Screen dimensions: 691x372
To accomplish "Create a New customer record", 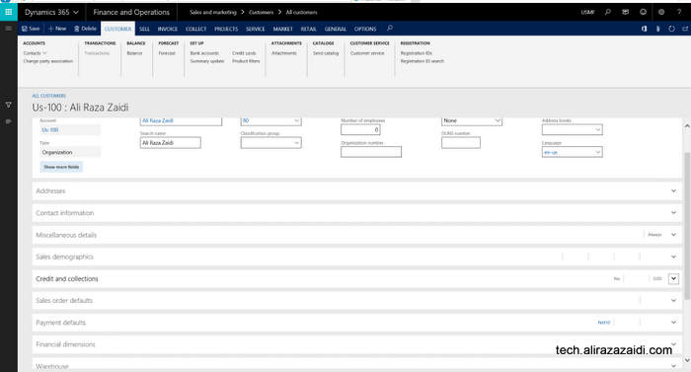I will tap(57, 29).
